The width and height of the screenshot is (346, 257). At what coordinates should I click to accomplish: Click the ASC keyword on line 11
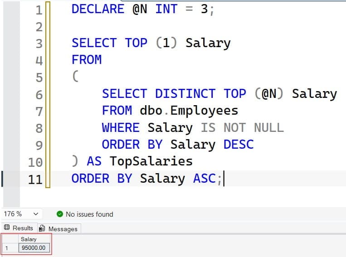[x=205, y=178]
